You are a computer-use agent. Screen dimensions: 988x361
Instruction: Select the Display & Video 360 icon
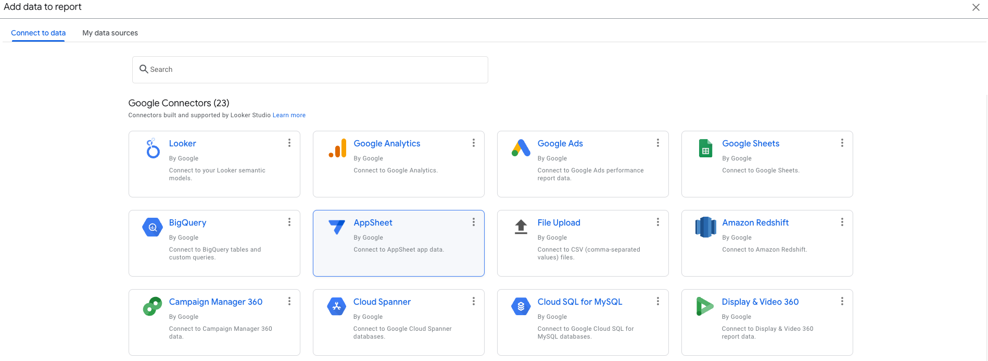704,306
